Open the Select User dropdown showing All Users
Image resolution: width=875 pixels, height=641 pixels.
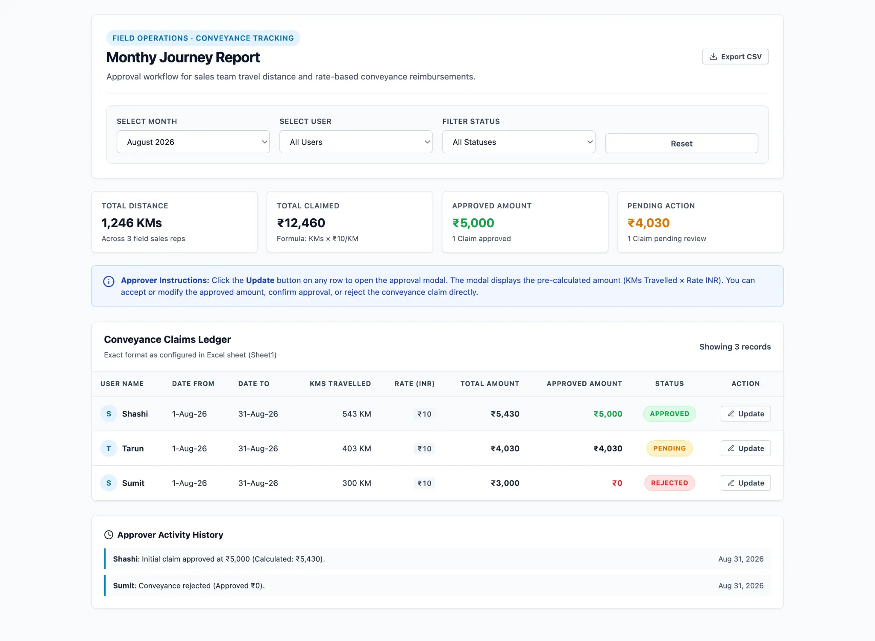(x=356, y=142)
